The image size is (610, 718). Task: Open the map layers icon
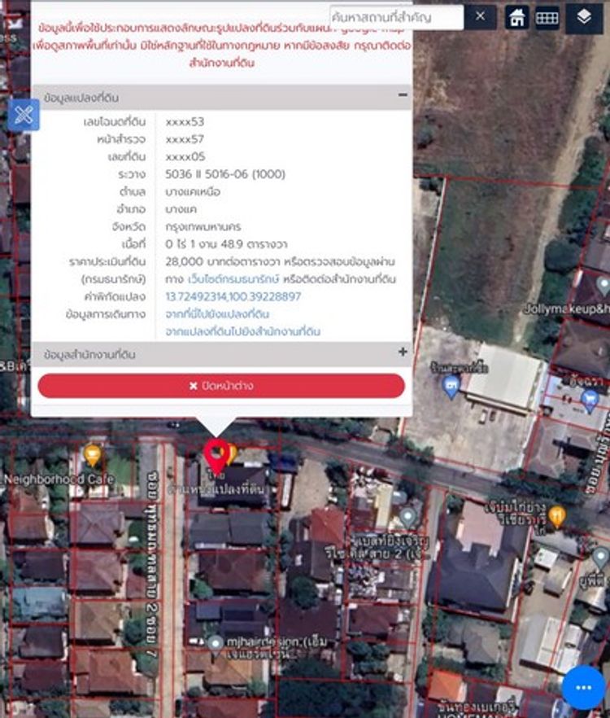click(x=584, y=17)
